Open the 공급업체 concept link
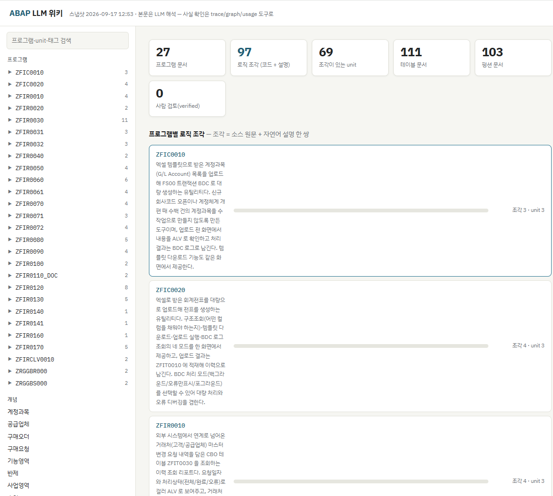 point(18,424)
